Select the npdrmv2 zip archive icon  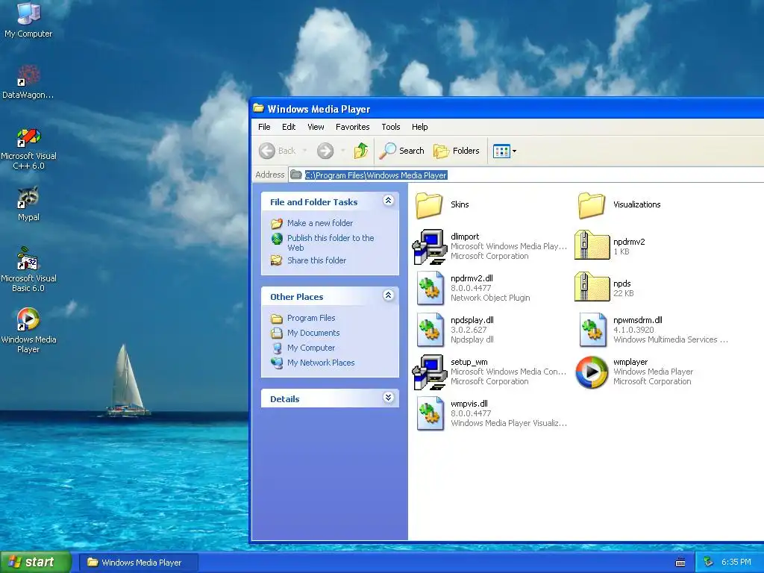(x=592, y=245)
